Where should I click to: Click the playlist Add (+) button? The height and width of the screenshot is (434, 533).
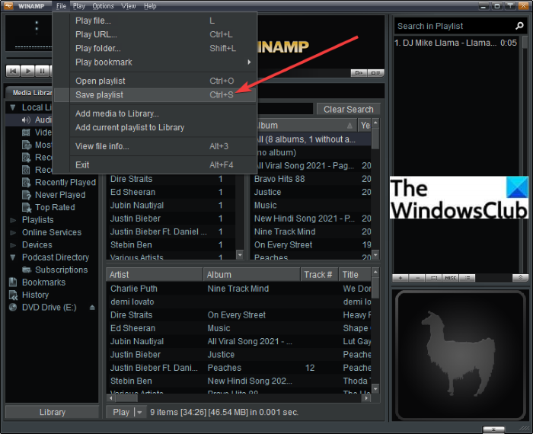tap(401, 278)
